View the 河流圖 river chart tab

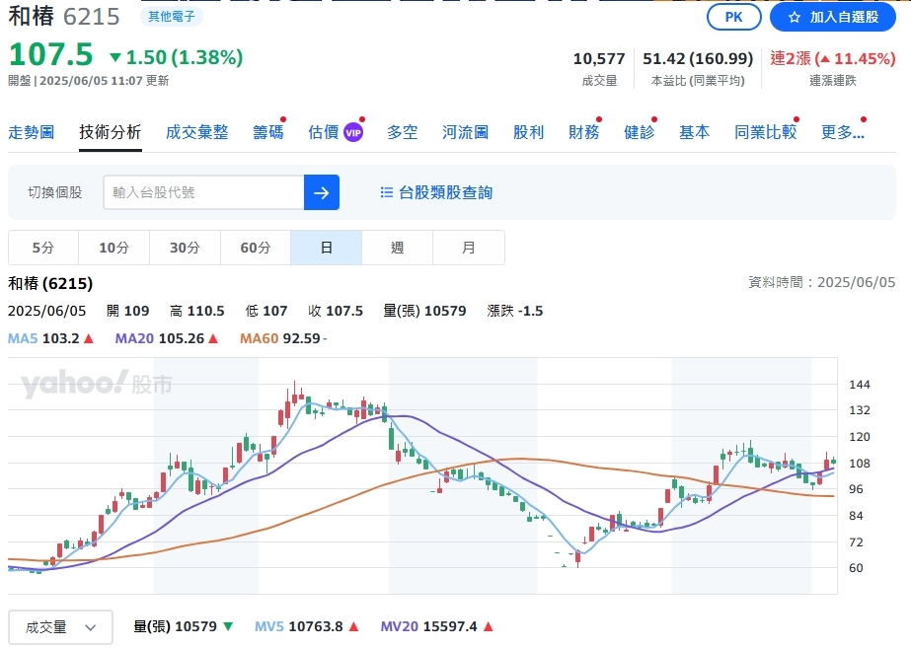coord(464,131)
